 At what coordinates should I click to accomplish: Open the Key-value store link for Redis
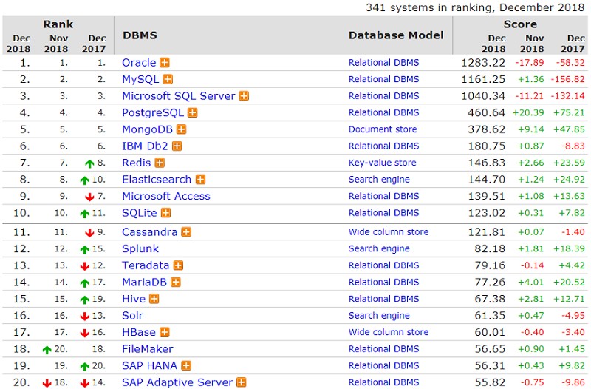point(382,163)
